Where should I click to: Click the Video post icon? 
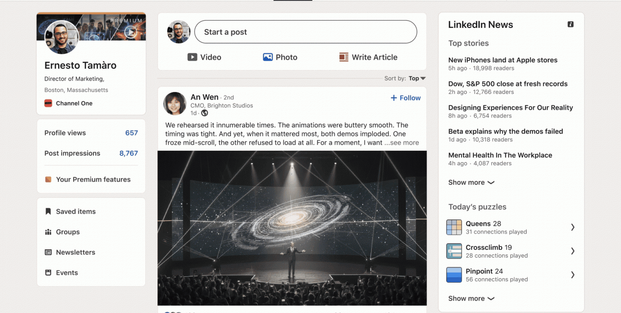click(192, 57)
